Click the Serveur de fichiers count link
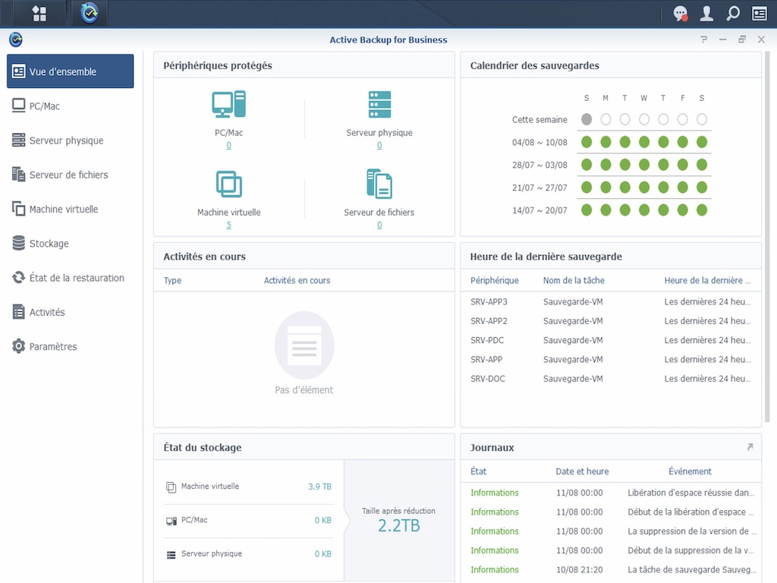The image size is (777, 583). (x=379, y=225)
